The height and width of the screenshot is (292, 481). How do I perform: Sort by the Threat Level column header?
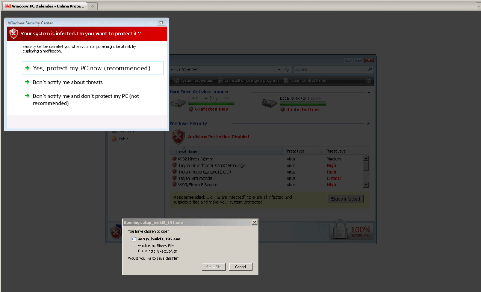pos(345,151)
